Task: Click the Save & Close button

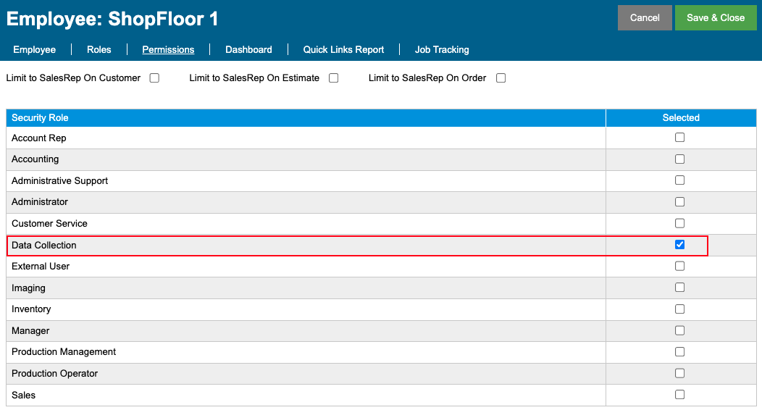Action: click(716, 18)
